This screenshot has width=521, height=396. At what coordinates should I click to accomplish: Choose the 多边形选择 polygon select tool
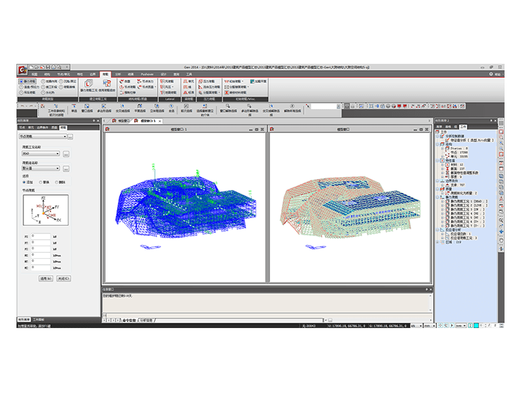(104, 108)
